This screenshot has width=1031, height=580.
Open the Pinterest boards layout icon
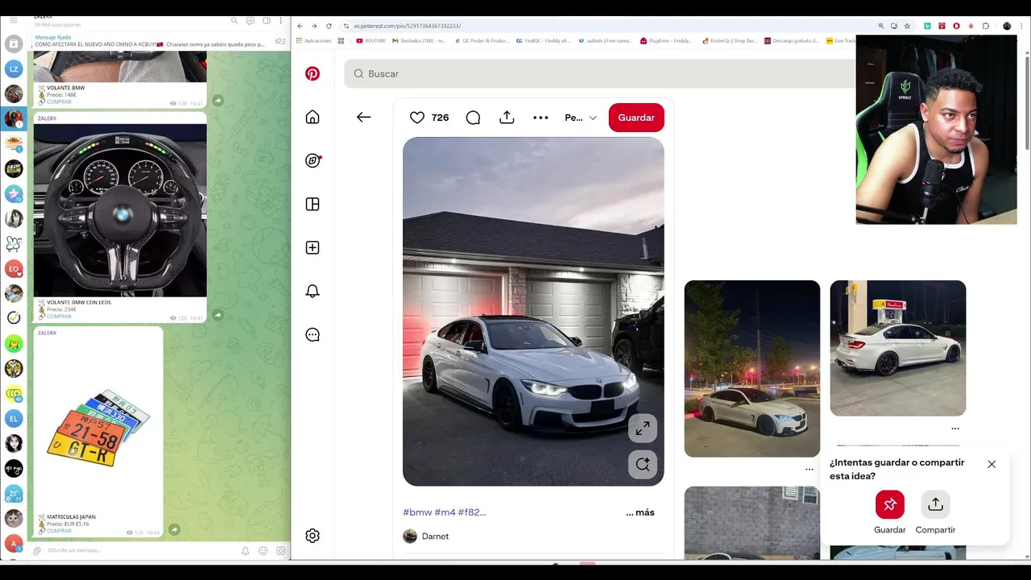pos(313,204)
